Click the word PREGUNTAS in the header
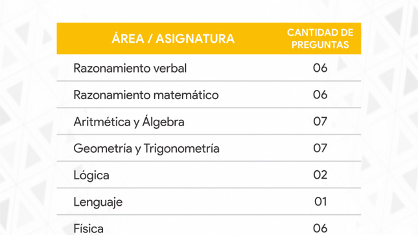This screenshot has height=235, width=418. (320, 45)
